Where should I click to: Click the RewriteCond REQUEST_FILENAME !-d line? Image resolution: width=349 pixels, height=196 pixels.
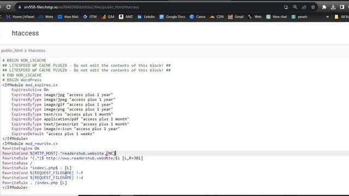(x=43, y=178)
